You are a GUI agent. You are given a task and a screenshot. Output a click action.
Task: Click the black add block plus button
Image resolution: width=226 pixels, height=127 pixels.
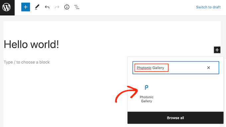(x=217, y=50)
